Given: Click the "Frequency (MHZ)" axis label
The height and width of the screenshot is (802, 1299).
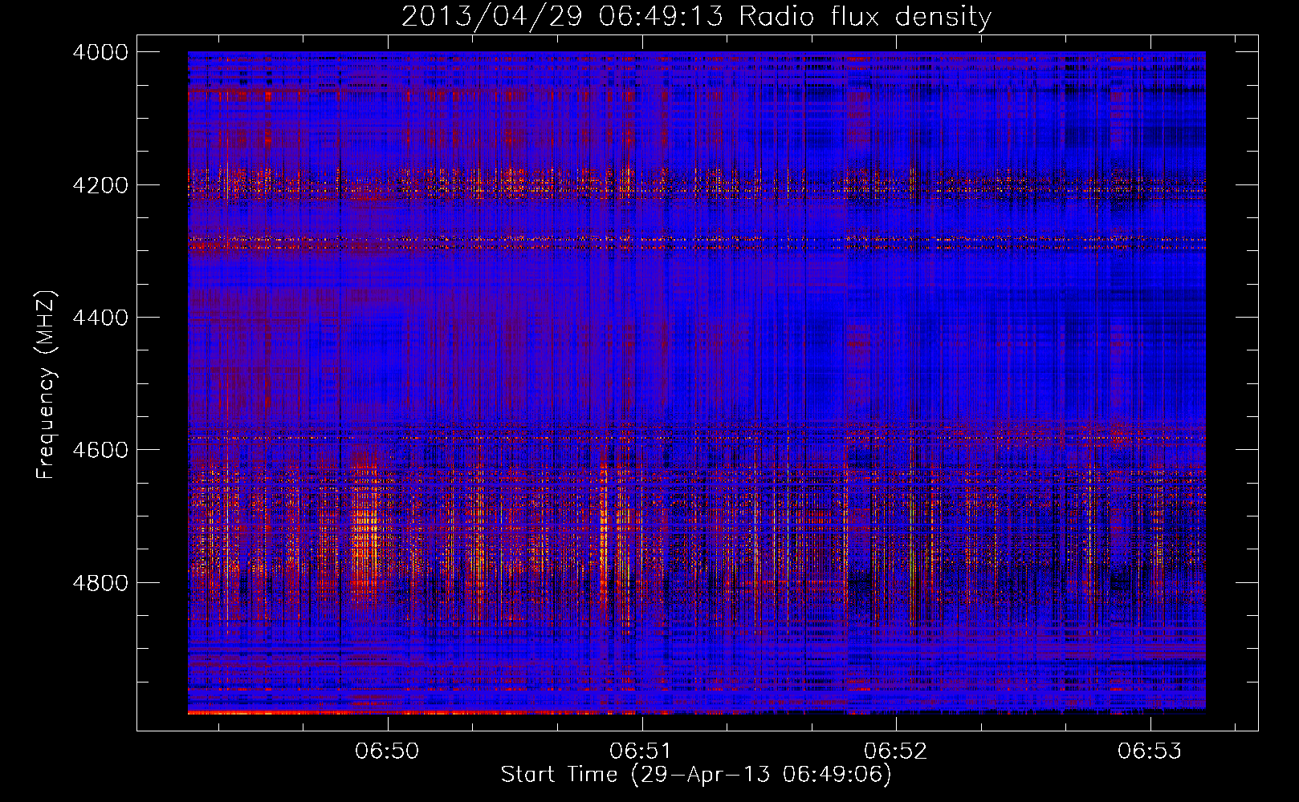Looking at the screenshot, I should [x=46, y=384].
